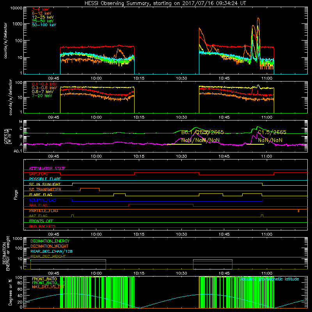Click the orange 6-12 keV peak near 10:57
312x312 pixels.
coord(258,18)
